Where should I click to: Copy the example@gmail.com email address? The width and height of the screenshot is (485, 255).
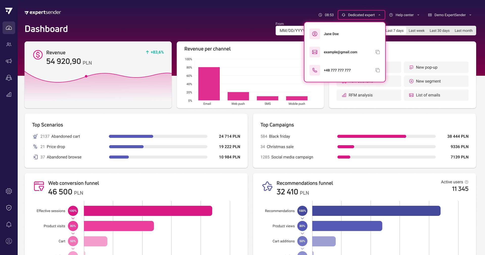378,52
